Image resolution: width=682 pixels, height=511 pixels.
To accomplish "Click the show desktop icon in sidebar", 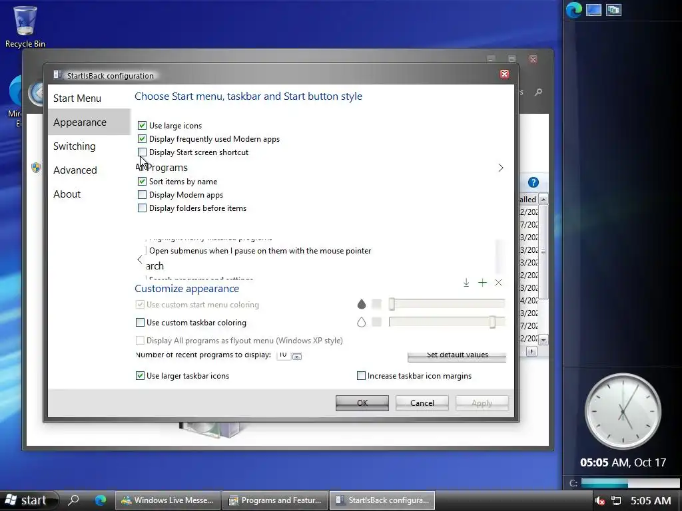I will coord(593,10).
